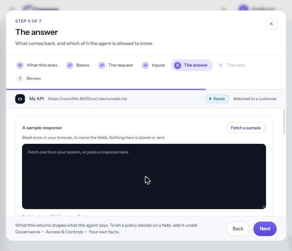Click the Next button

click(x=265, y=229)
